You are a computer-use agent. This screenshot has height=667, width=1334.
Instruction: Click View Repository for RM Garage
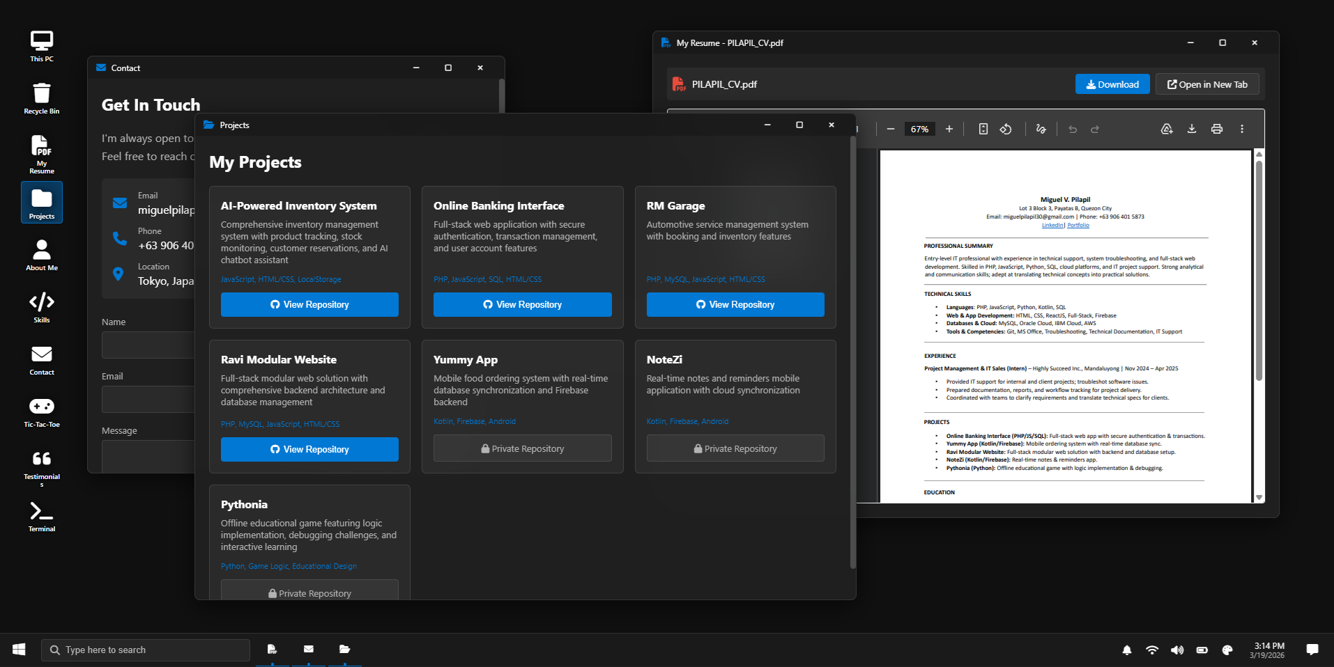(735, 304)
